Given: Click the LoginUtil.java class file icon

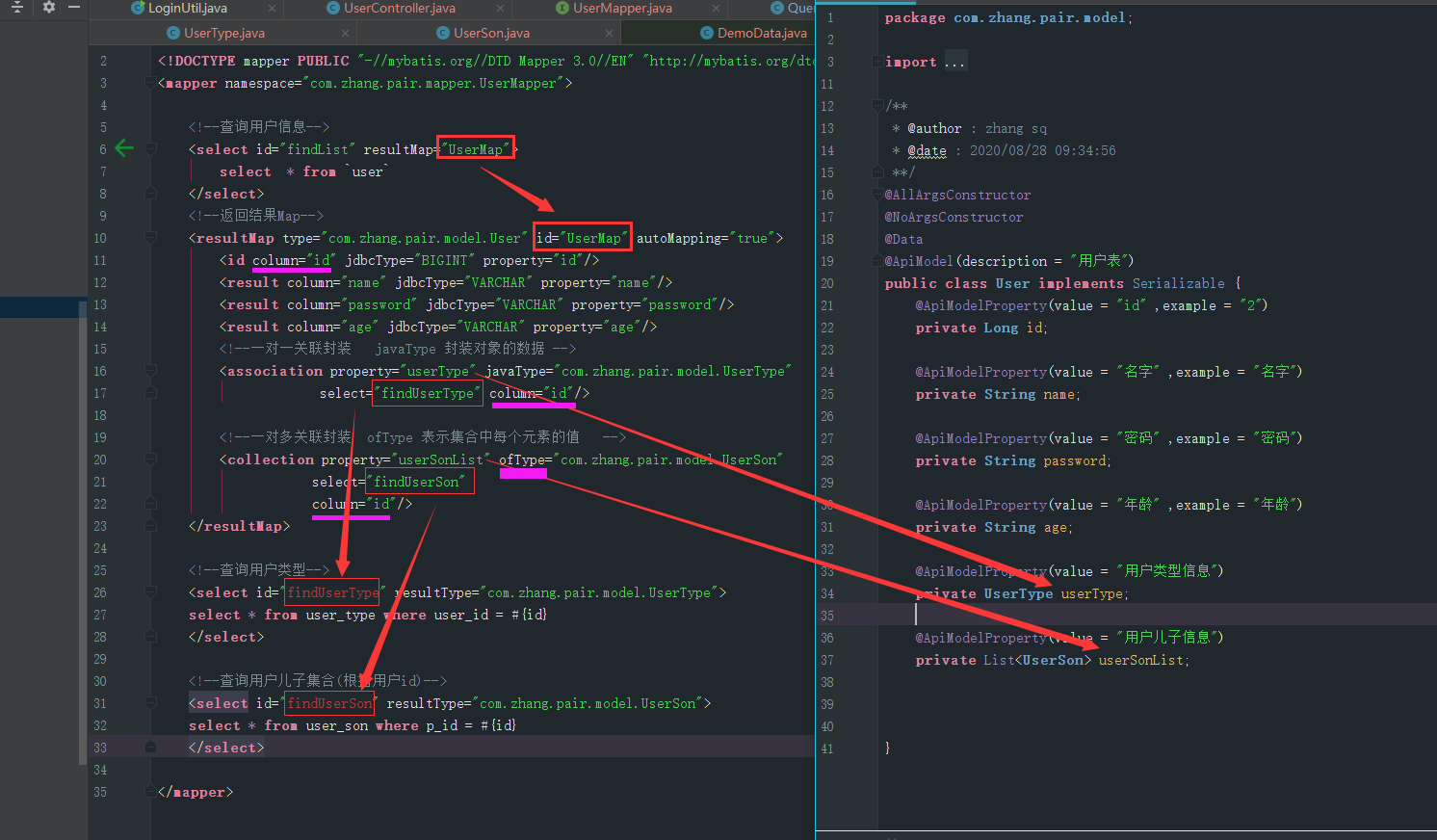Looking at the screenshot, I should [138, 8].
